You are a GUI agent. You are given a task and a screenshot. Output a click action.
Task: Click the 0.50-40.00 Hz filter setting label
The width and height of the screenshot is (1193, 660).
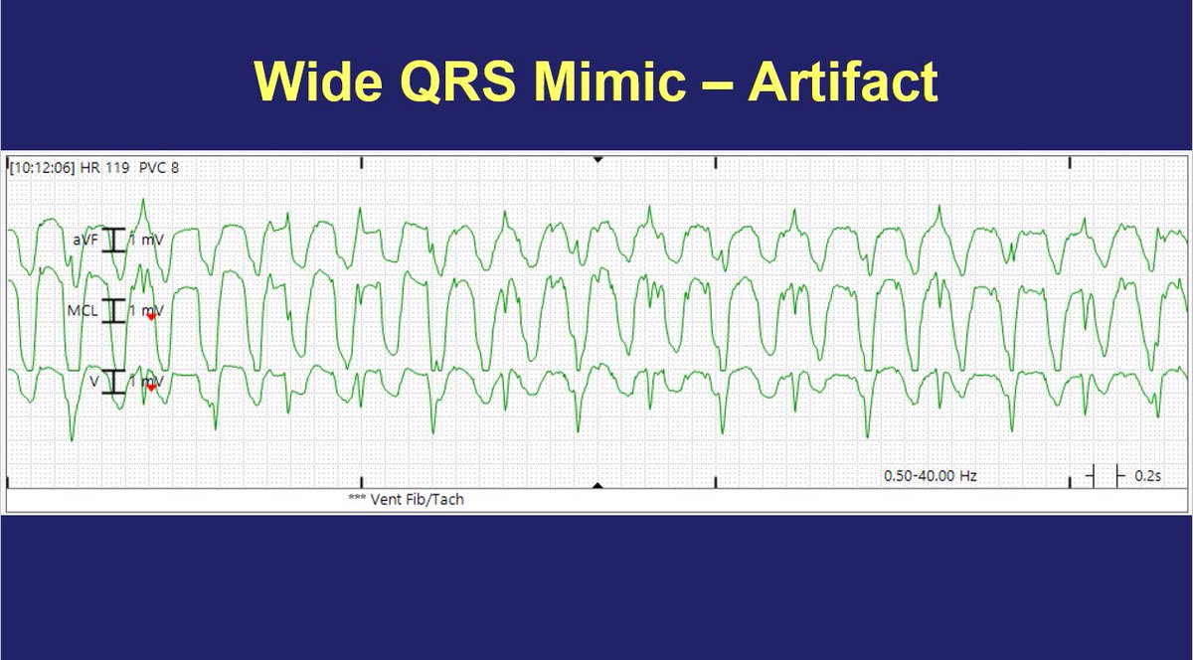coord(929,474)
